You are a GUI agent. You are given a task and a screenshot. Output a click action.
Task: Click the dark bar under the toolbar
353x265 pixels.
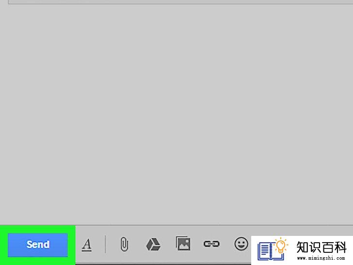click(x=163, y=264)
